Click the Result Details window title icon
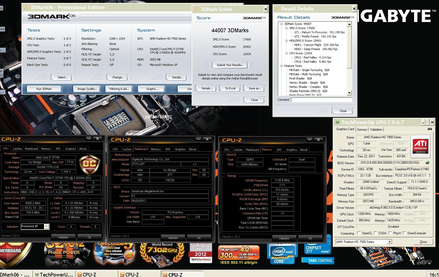 [x=277, y=9]
